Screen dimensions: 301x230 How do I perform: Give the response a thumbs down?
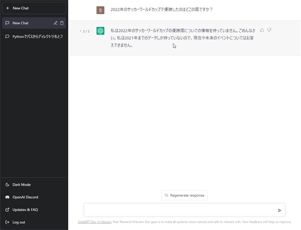click(269, 30)
